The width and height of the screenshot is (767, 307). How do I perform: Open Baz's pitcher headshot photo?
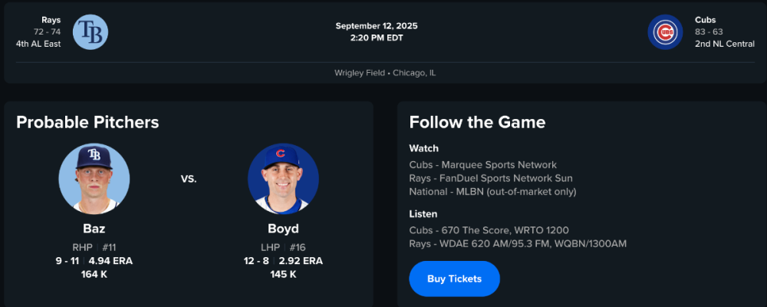[x=94, y=179]
